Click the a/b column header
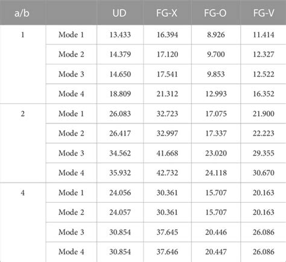 (22, 13)
